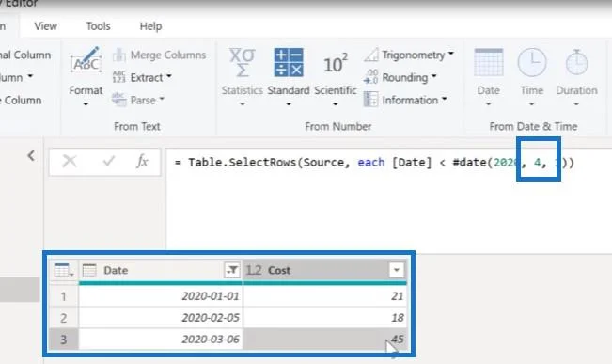
Task: Open the Statistics sigma icon
Action: (x=242, y=62)
